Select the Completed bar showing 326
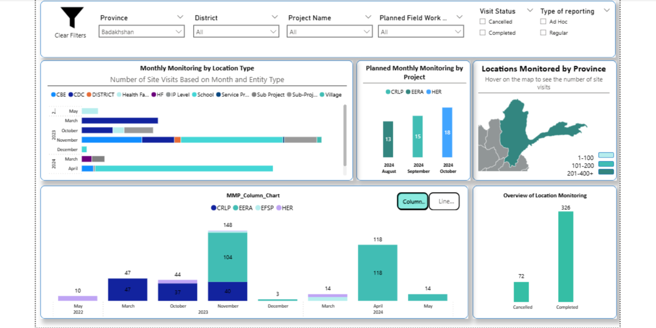656x328 pixels. tap(566, 256)
